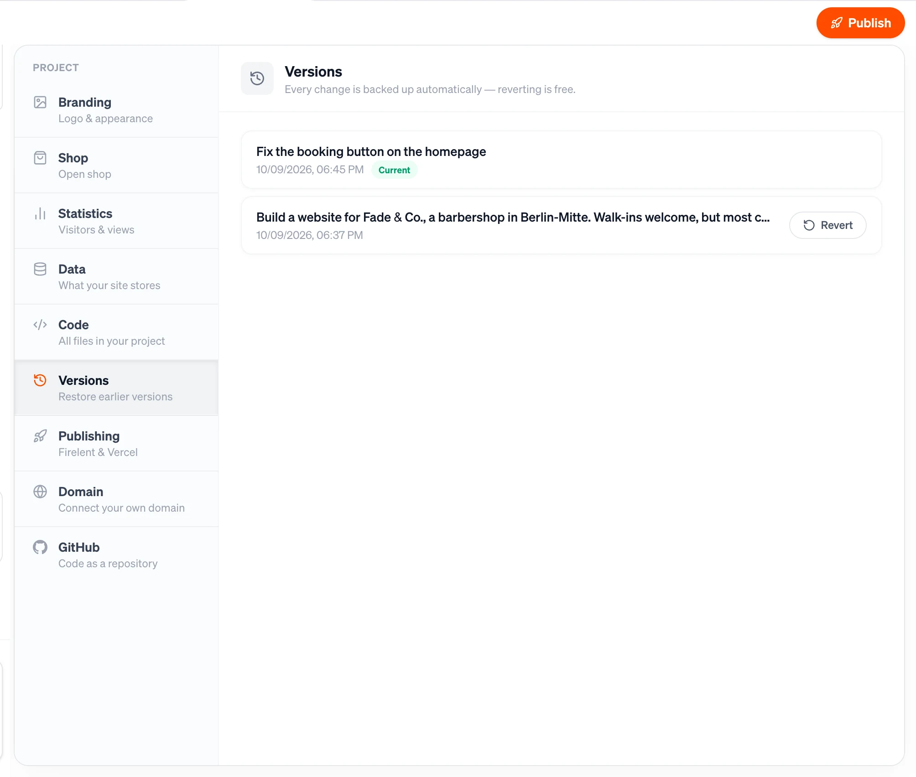Click "Visitors & views" subtitle
Screen dimensions: 916x777
[x=96, y=230]
